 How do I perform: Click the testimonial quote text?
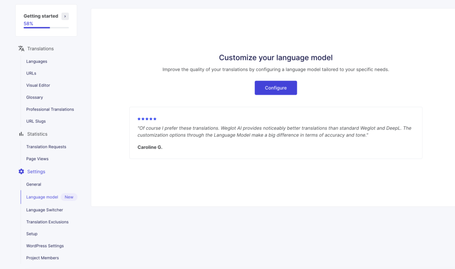[x=274, y=132]
